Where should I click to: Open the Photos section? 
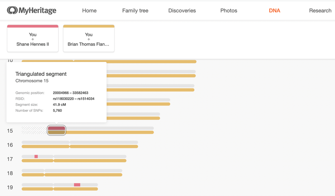click(229, 10)
